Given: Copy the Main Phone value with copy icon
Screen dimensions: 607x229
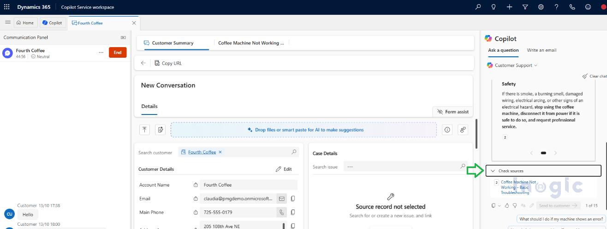Looking at the screenshot, I should click(x=293, y=212).
